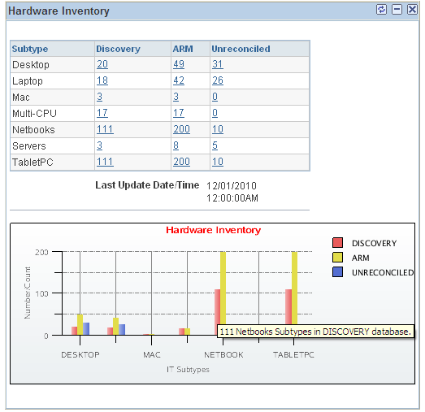Click the Netbook ARM yellow bar
The width and height of the screenshot is (425, 412).
tap(223, 288)
